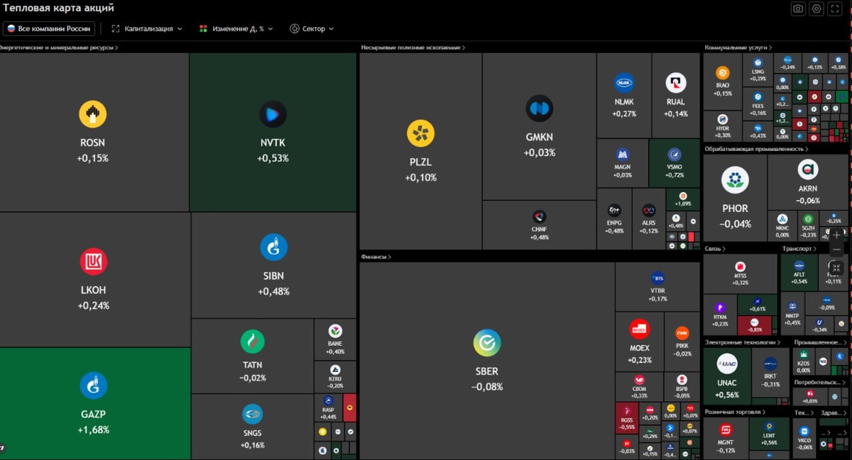Image resolution: width=852 pixels, height=460 pixels.
Task: Open the MGNT Magnit tile
Action: coord(726,438)
